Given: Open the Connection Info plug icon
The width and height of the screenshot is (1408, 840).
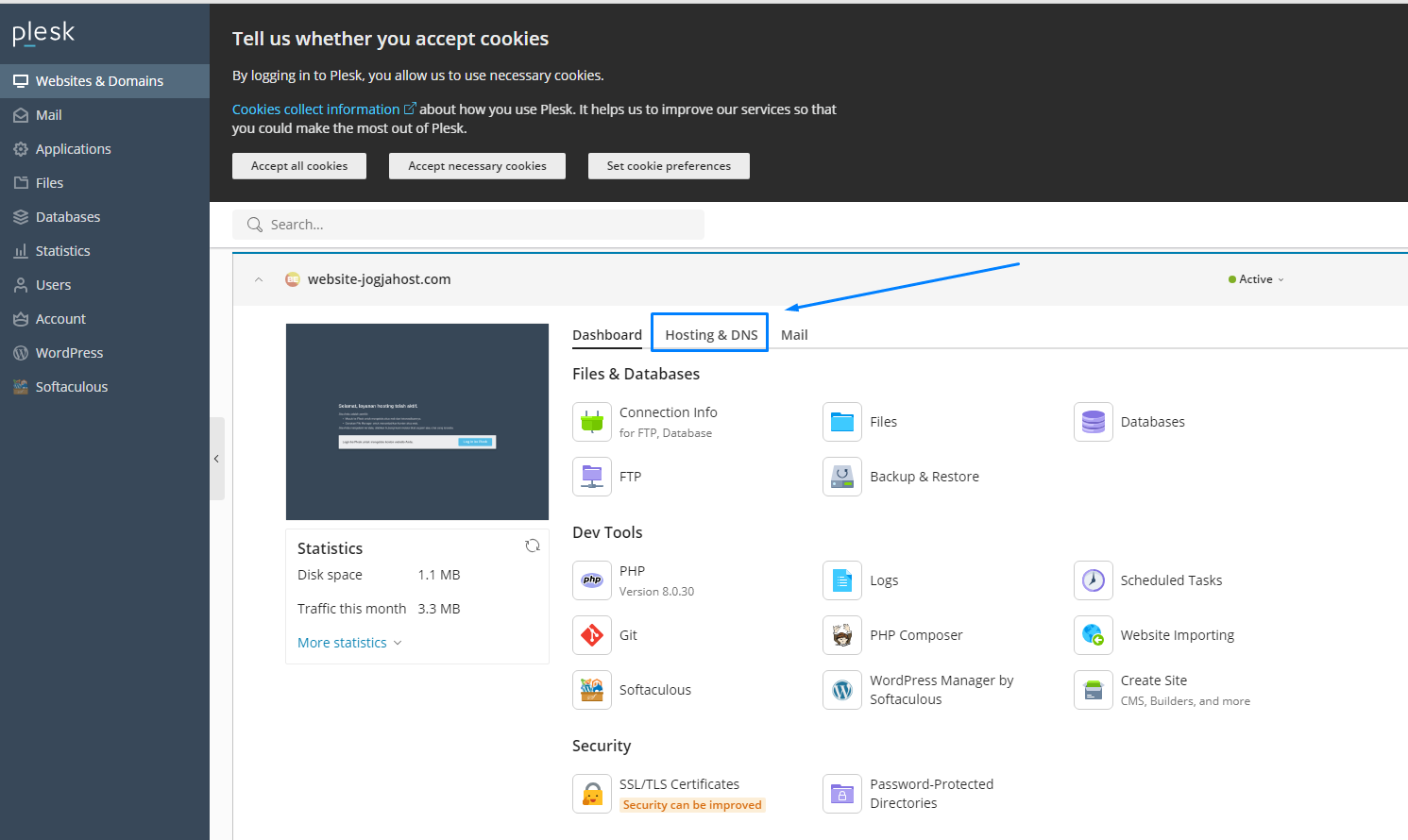Looking at the screenshot, I should point(592,422).
